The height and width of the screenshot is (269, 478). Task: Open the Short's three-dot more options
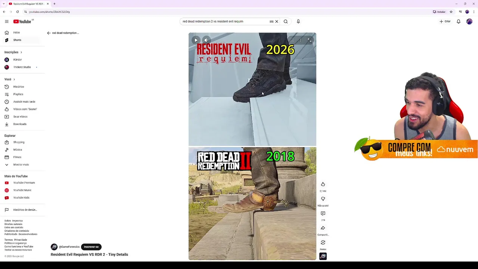301,40
